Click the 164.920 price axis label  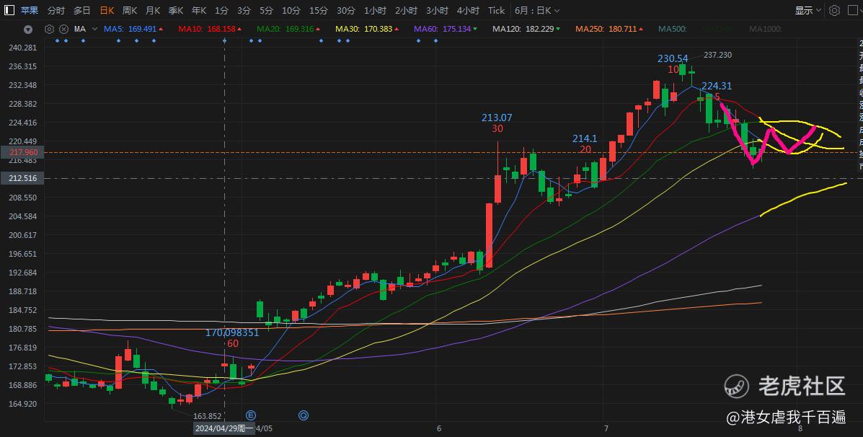tap(22, 404)
